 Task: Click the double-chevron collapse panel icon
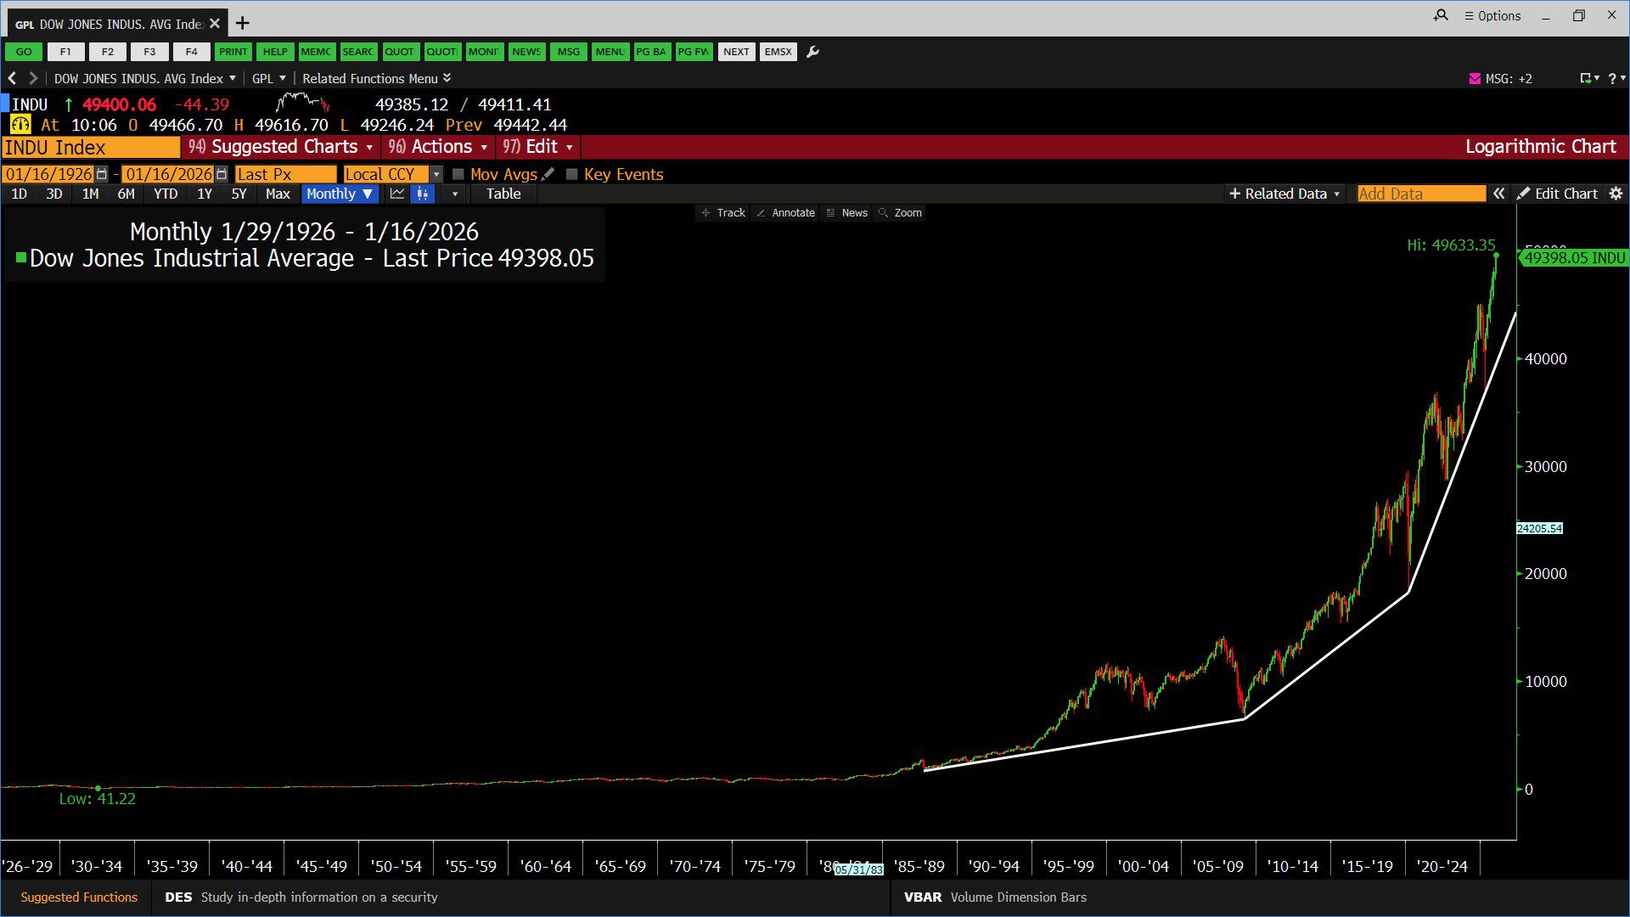pos(1499,194)
